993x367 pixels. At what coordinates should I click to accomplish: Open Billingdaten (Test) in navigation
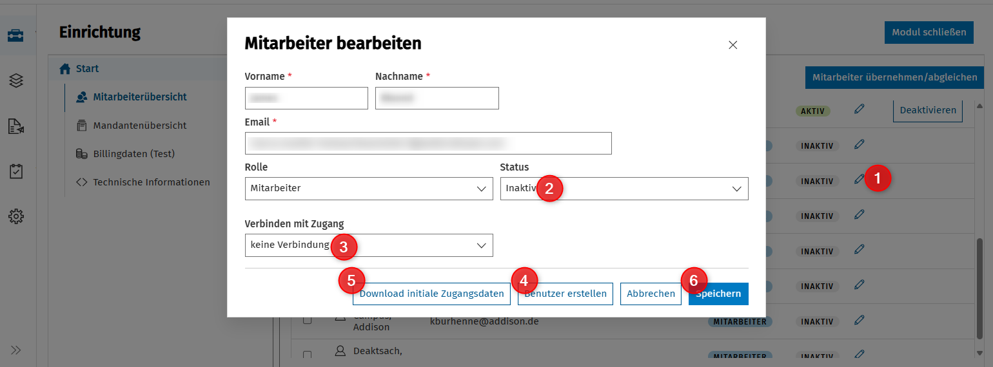pyautogui.click(x=134, y=154)
